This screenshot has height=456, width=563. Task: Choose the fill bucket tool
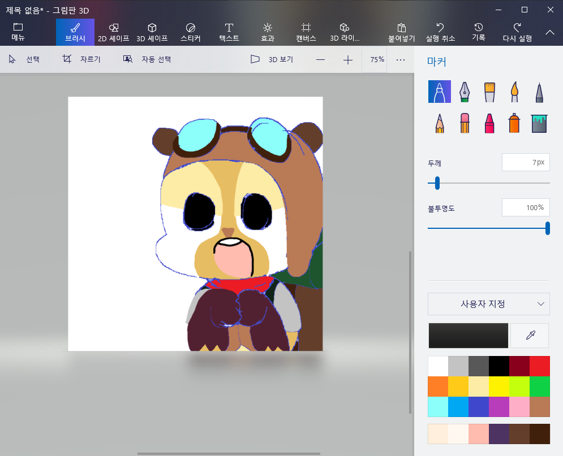(539, 123)
